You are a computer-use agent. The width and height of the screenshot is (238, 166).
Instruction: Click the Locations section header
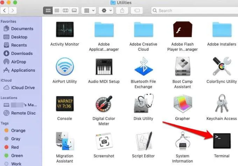(x=9, y=98)
